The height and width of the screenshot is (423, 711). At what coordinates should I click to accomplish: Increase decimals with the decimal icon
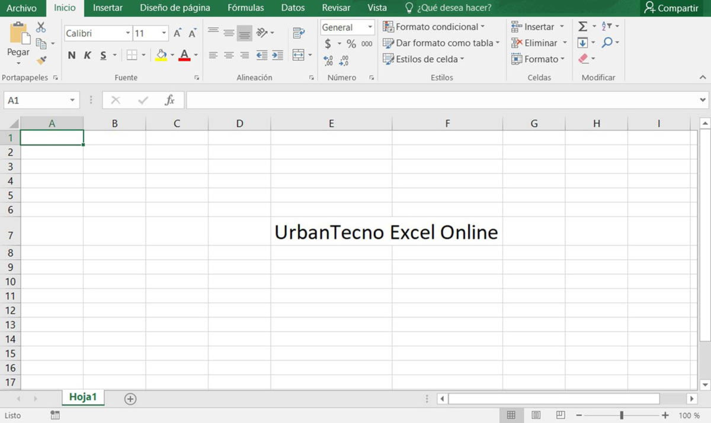(x=327, y=59)
